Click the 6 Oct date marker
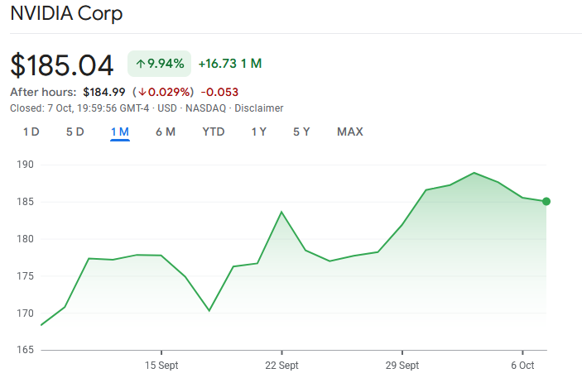582x378 pixels. tap(522, 366)
